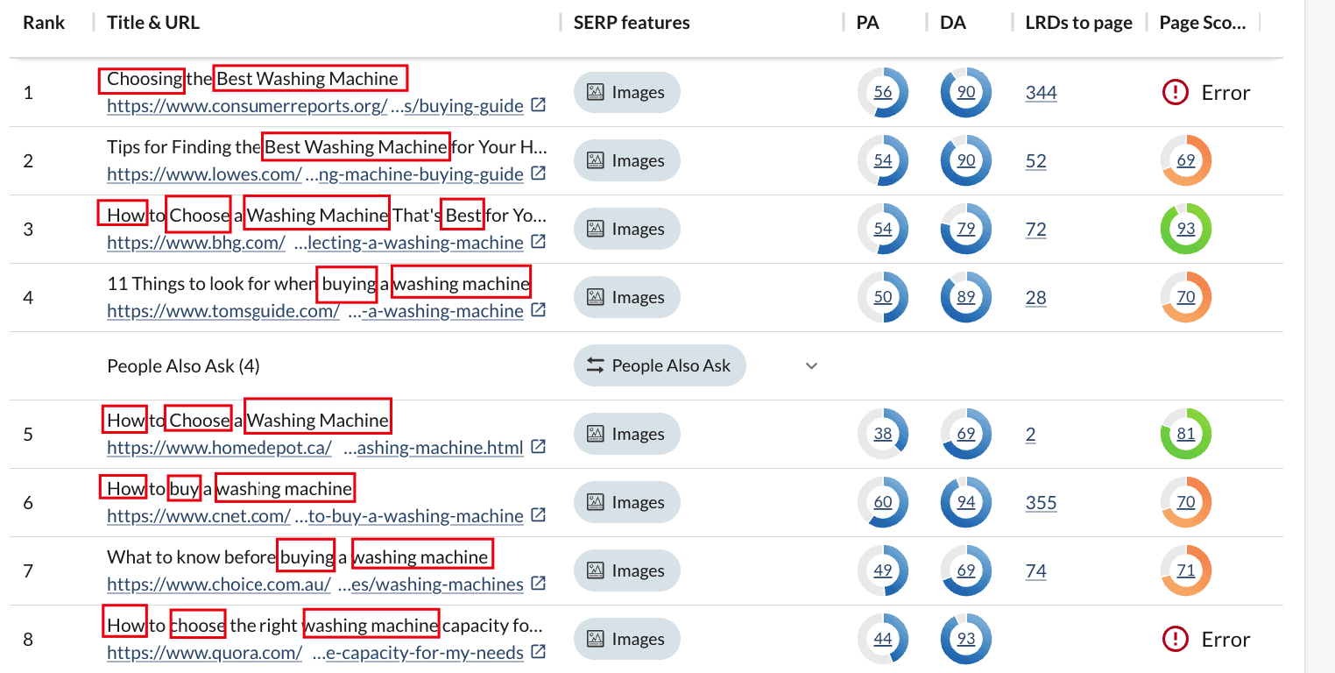Click the PA 56 donut chart on rank 1
This screenshot has width=1335, height=673.
883,92
